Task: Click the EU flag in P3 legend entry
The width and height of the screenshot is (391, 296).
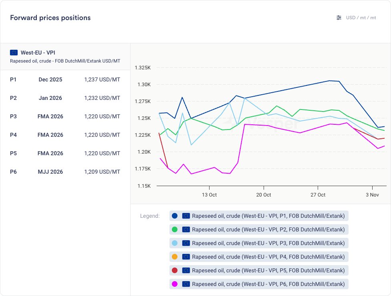Action: click(x=186, y=243)
